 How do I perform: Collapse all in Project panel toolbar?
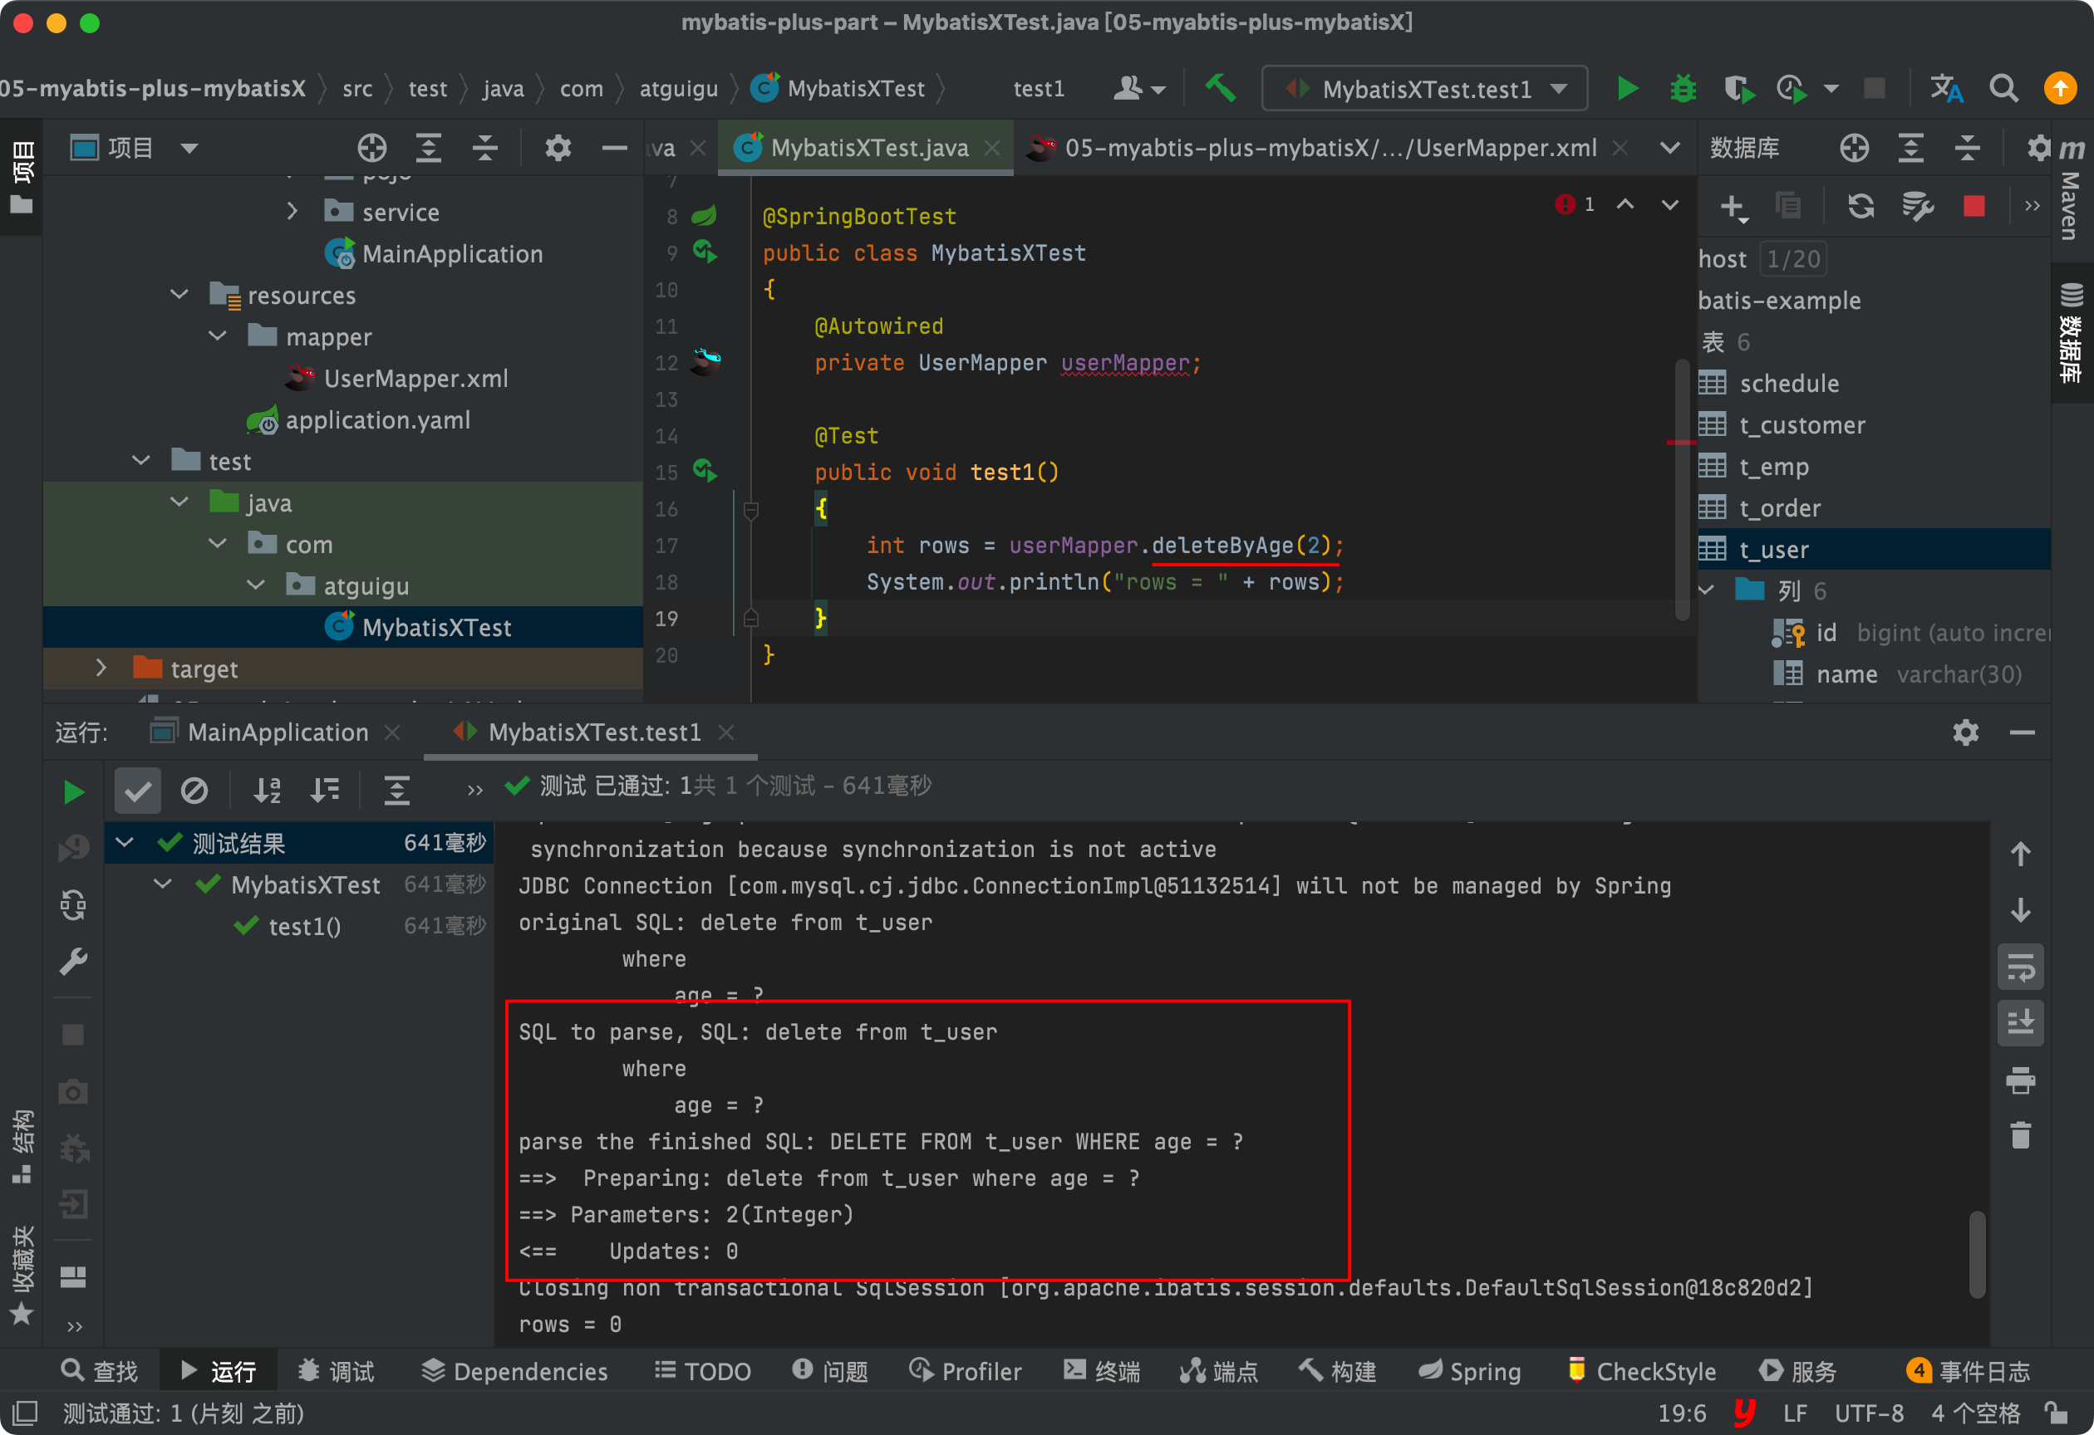[484, 148]
